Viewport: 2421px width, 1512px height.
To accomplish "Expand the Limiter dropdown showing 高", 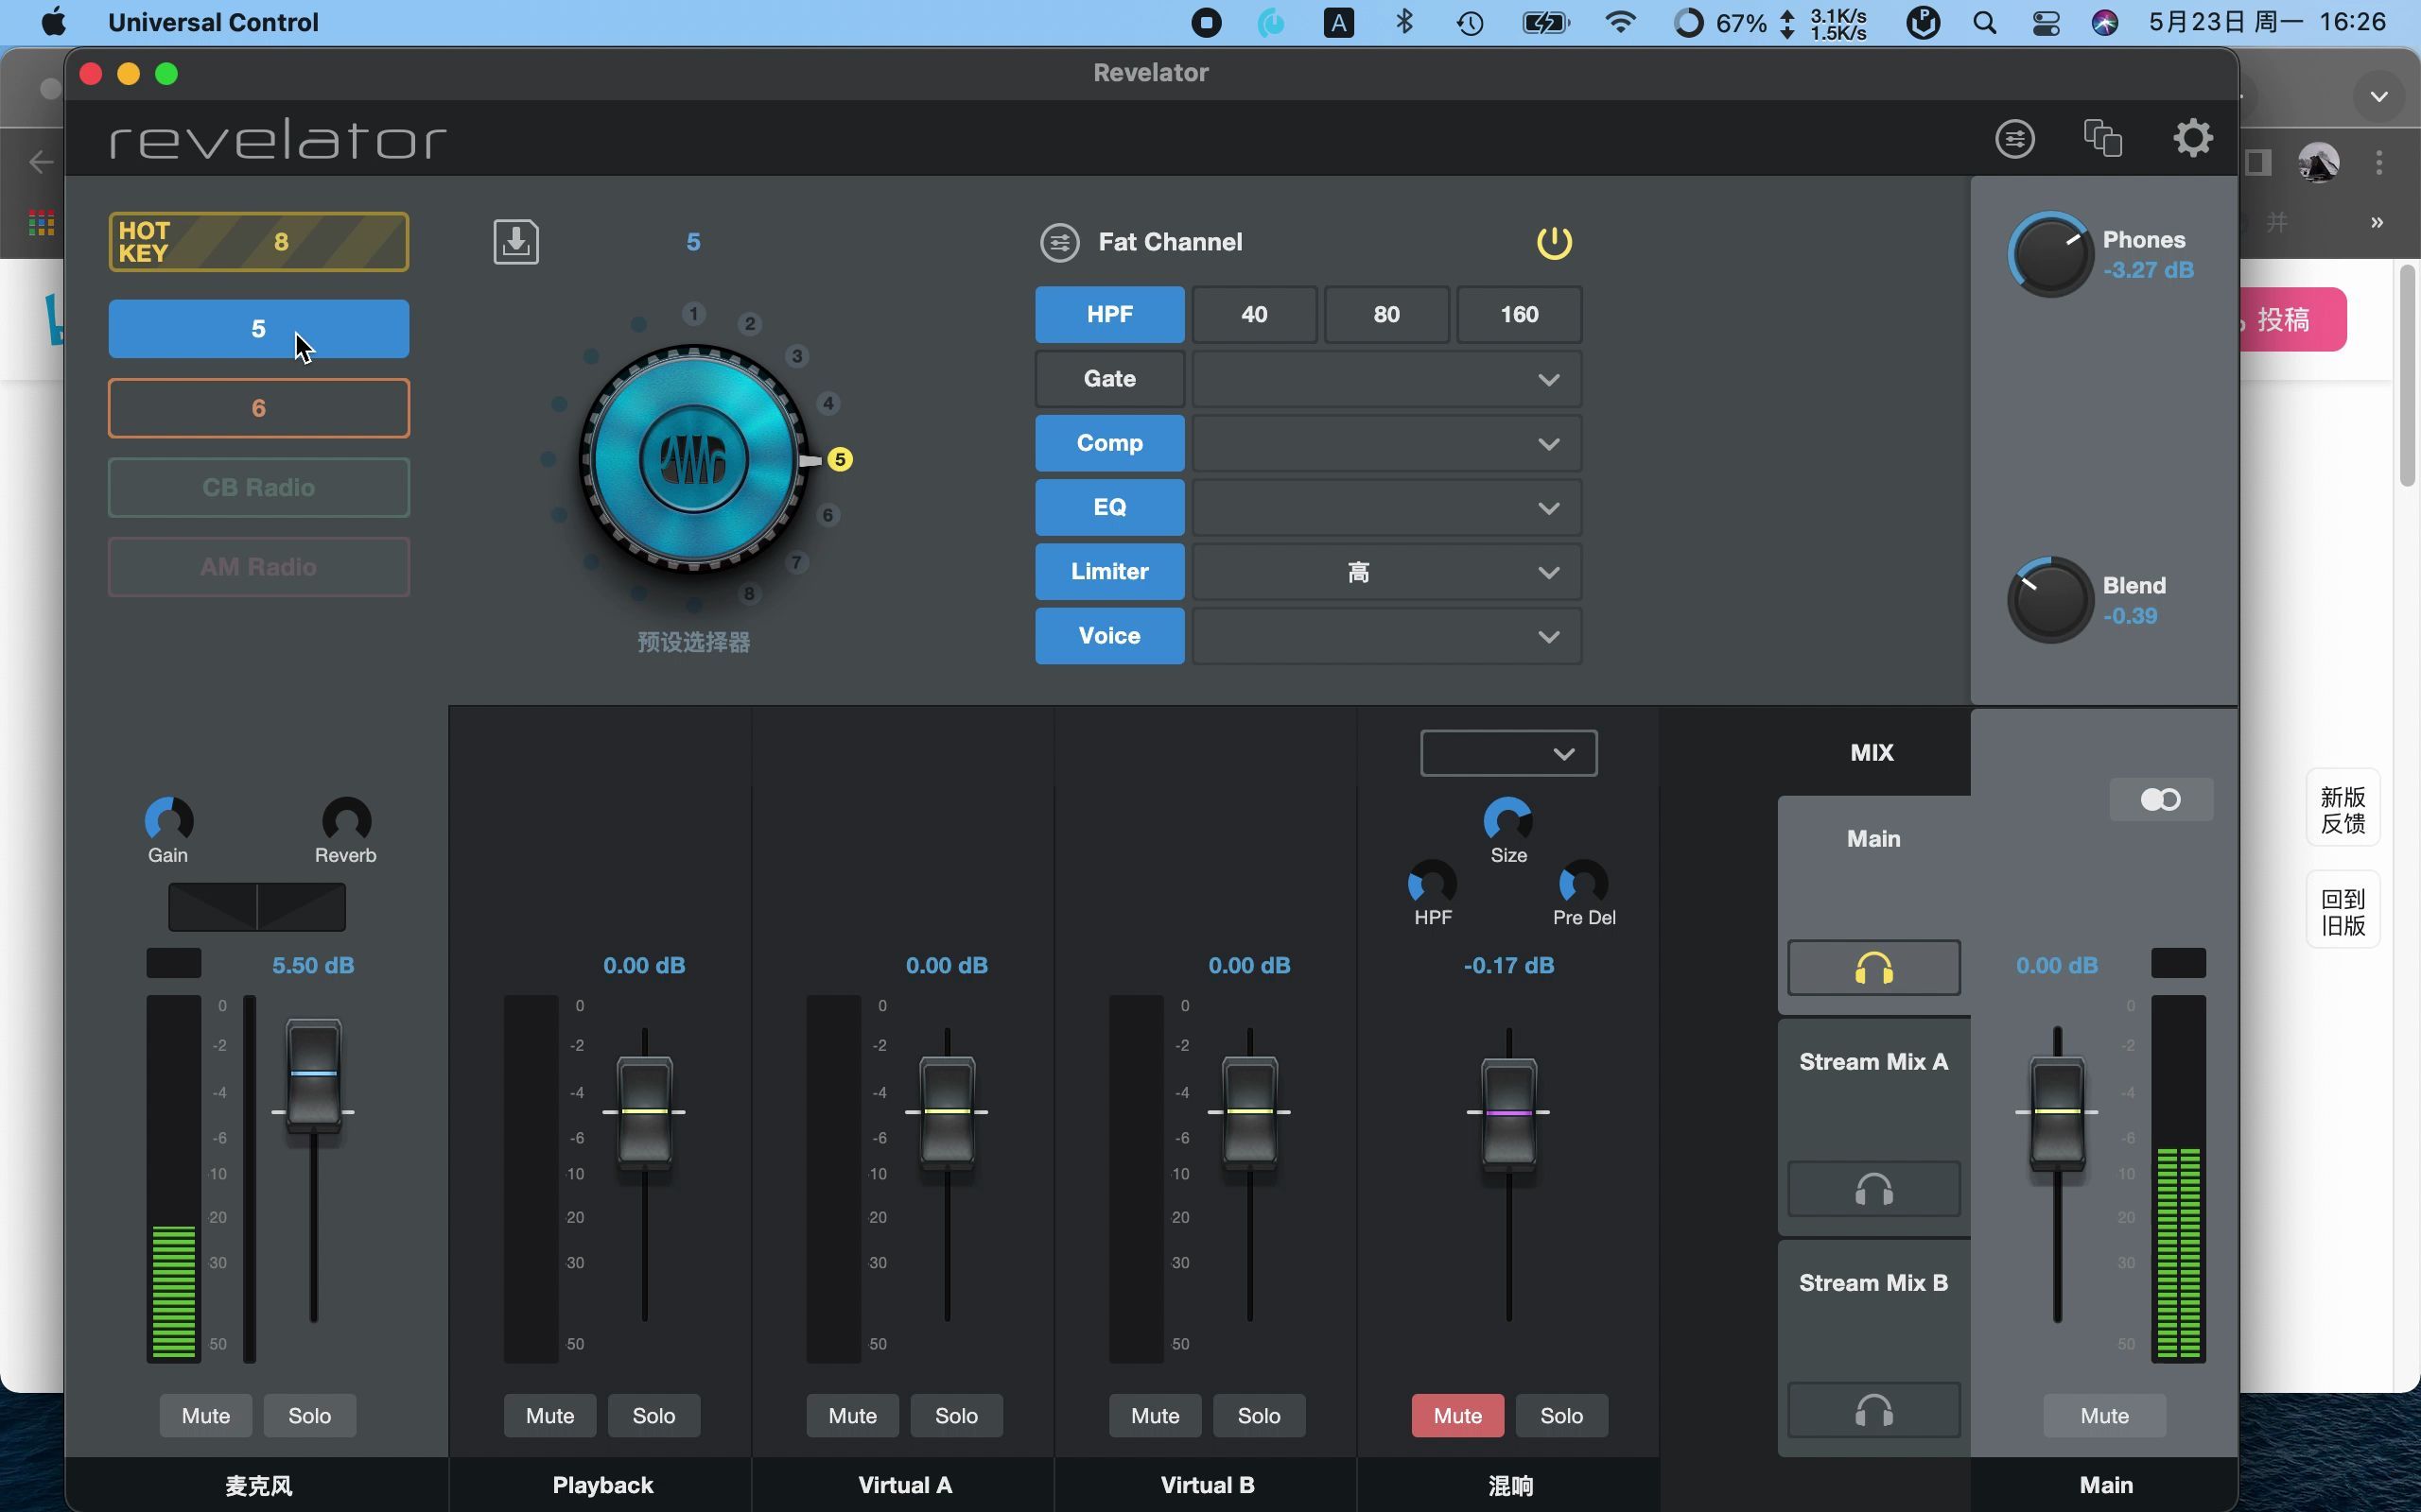I will tap(1386, 572).
